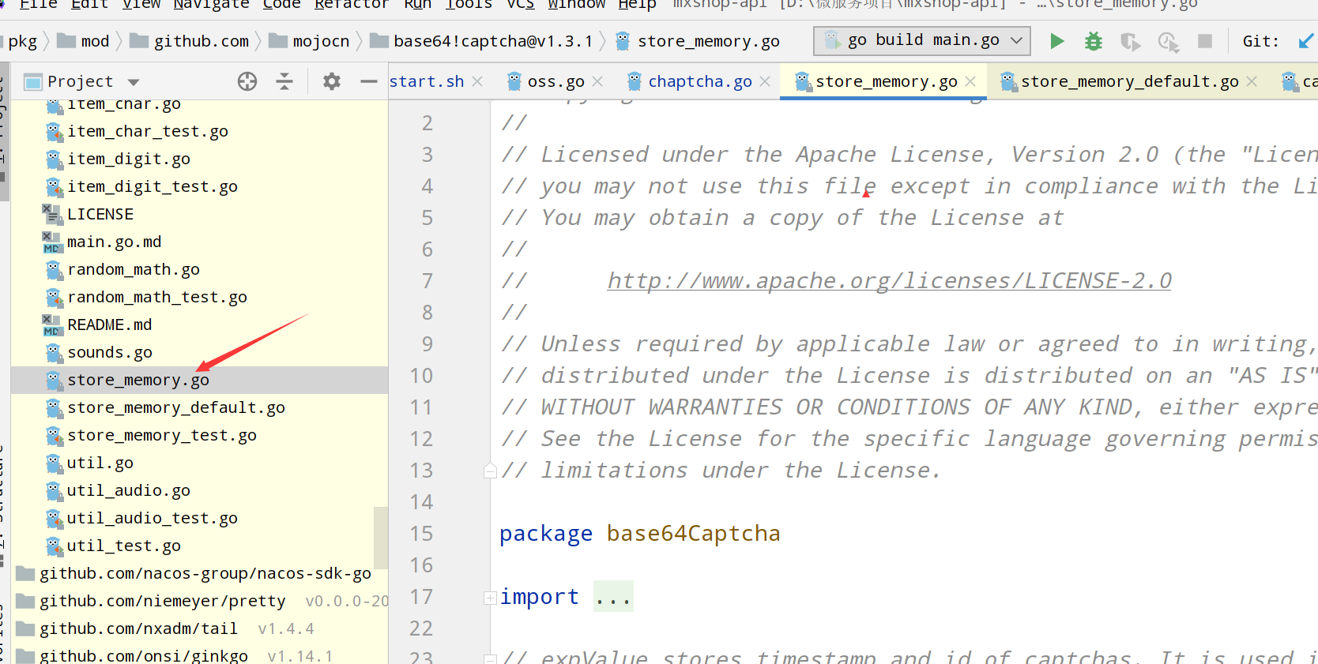Stop the running process square icon
This screenshot has height=664, width=1318.
click(1205, 41)
